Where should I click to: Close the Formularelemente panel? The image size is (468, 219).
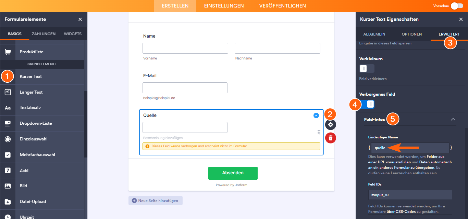click(x=80, y=19)
